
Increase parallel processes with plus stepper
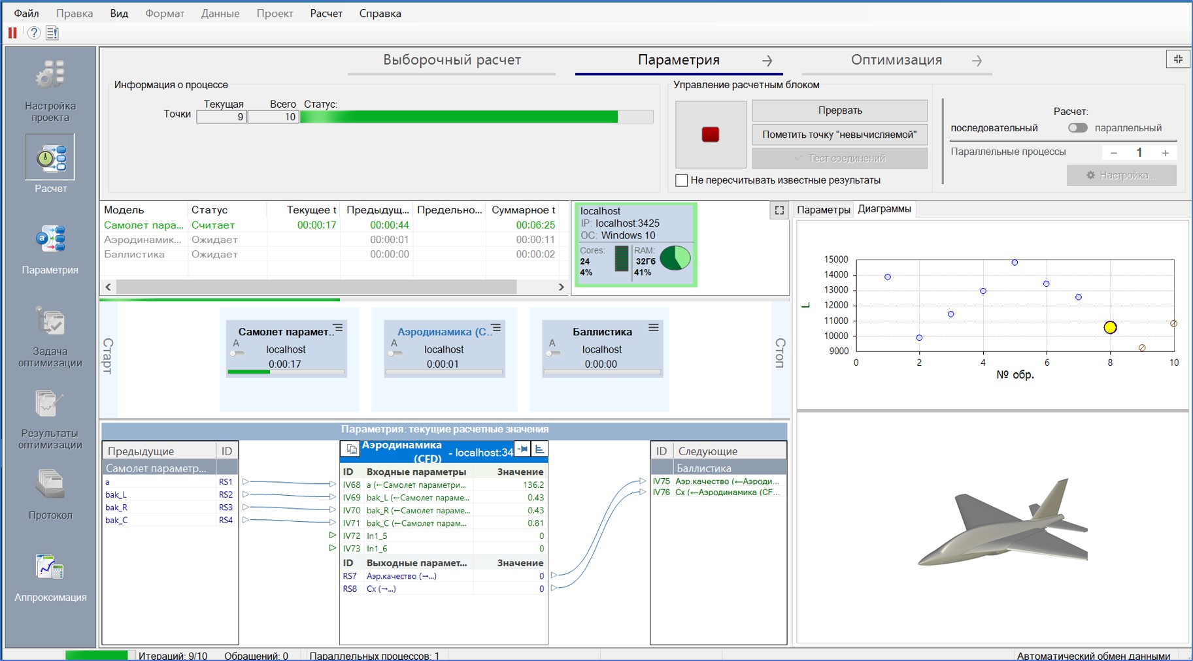(x=1165, y=153)
